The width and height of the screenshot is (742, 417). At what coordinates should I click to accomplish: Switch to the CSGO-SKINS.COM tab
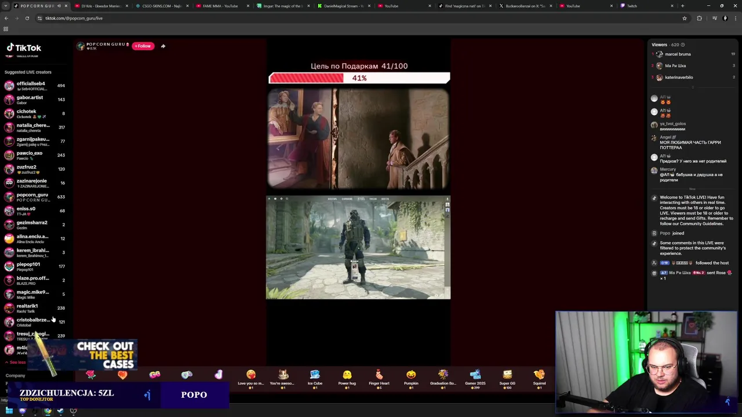click(x=161, y=6)
